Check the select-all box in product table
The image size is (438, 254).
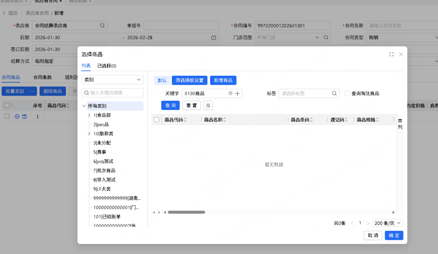(x=157, y=120)
